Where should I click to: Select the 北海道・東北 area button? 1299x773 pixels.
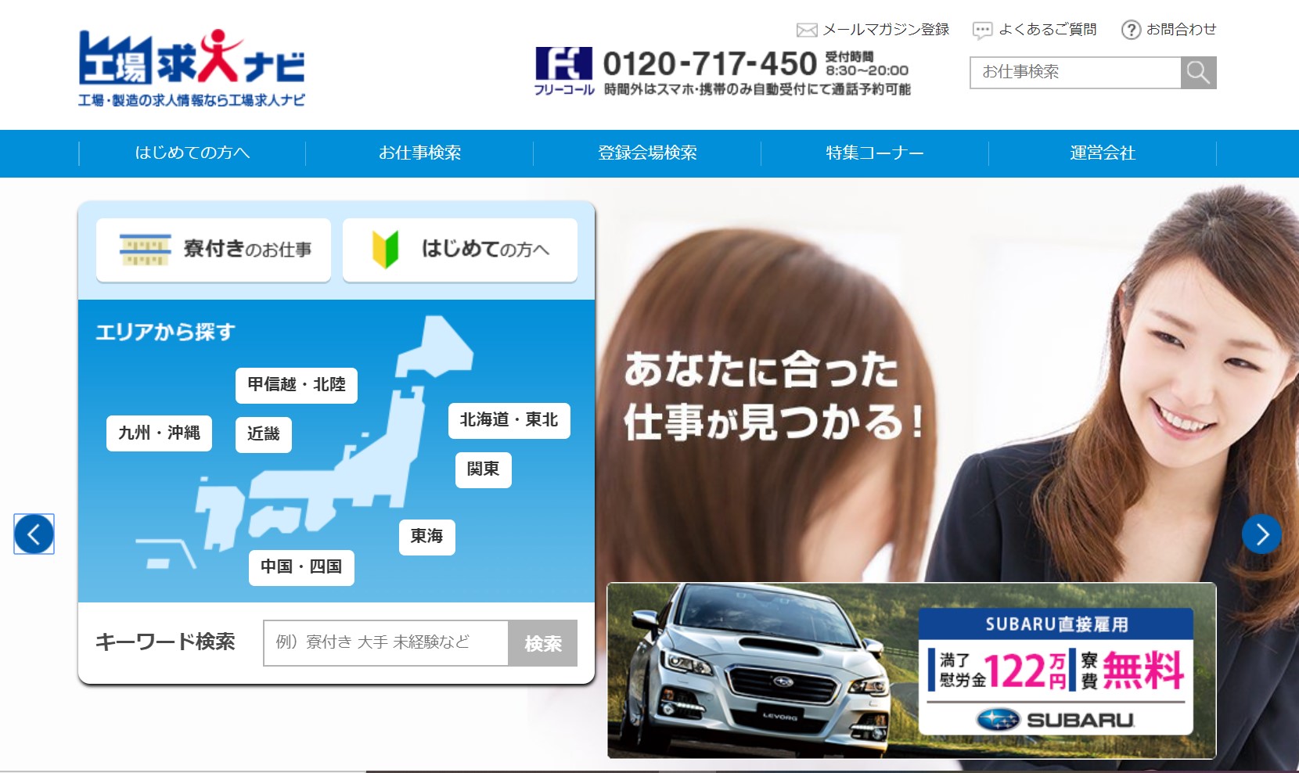pos(509,420)
